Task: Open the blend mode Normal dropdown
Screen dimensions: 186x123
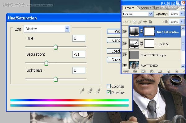Action: 138,14
